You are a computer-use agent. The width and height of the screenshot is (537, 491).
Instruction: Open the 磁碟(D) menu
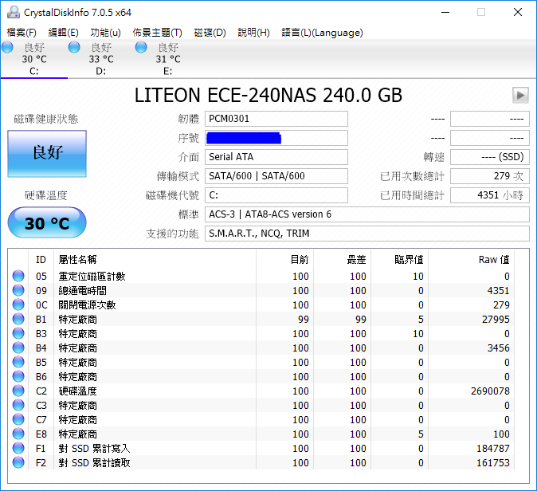click(210, 33)
